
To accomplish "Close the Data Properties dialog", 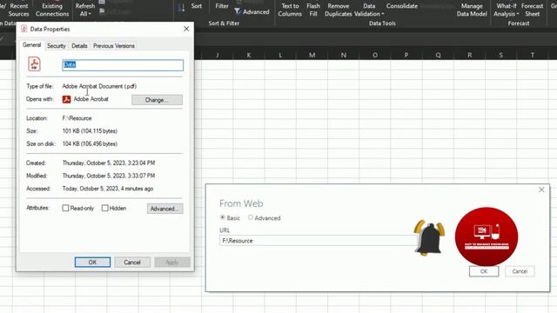I will 186,29.
